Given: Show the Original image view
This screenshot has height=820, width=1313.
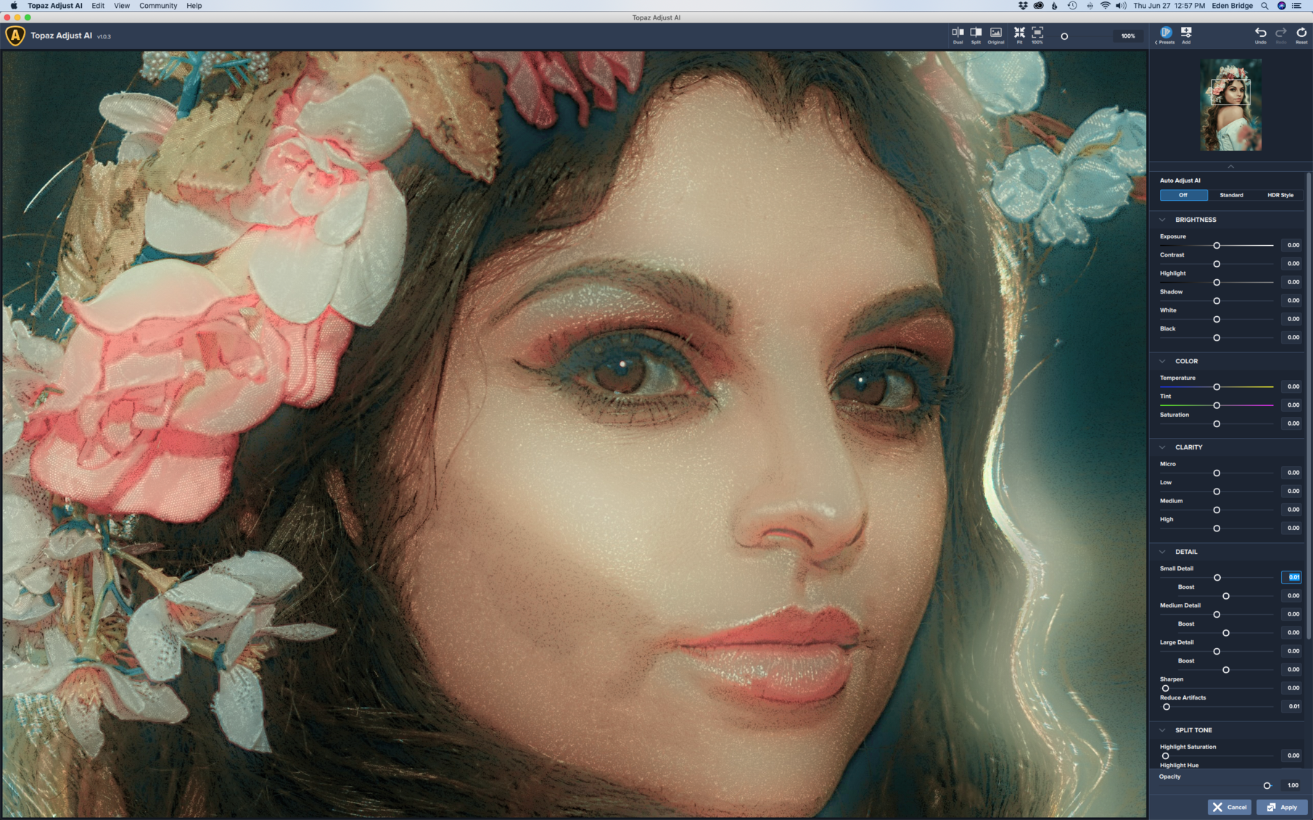Looking at the screenshot, I should pyautogui.click(x=995, y=34).
